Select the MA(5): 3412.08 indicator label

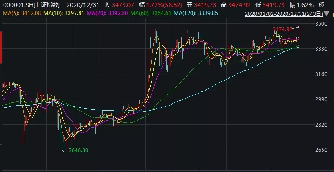pos(22,13)
